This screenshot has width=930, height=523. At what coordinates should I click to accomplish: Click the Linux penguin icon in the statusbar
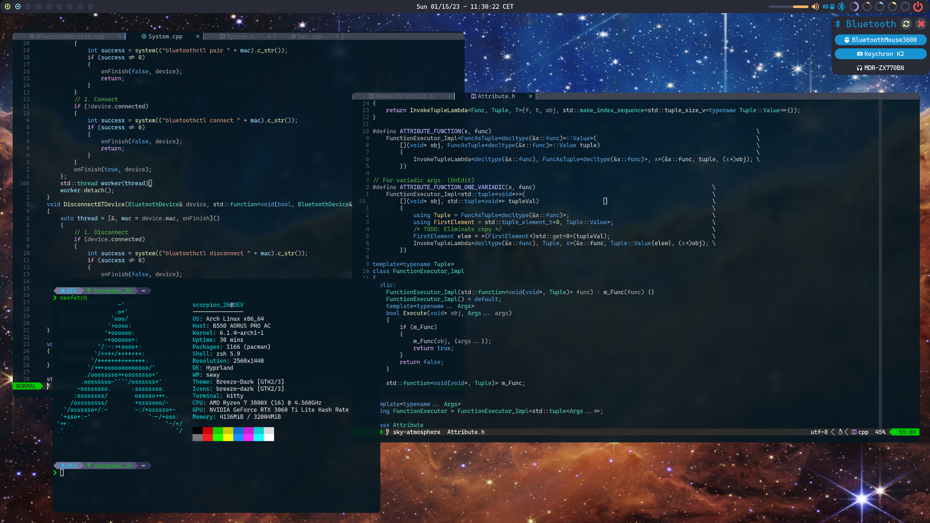(839, 432)
